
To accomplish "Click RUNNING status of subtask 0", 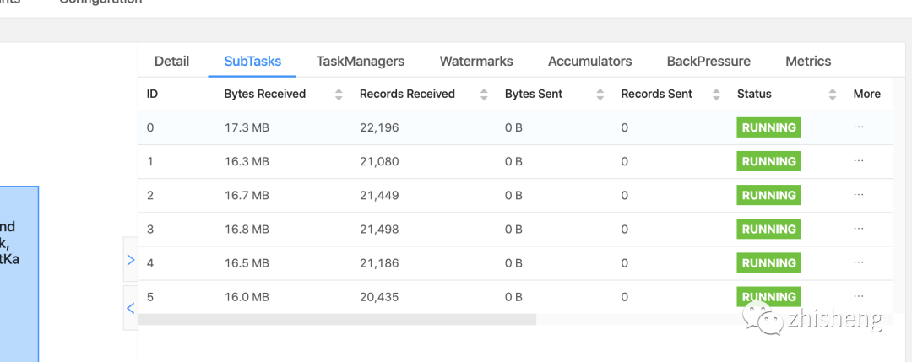I will 768,127.
